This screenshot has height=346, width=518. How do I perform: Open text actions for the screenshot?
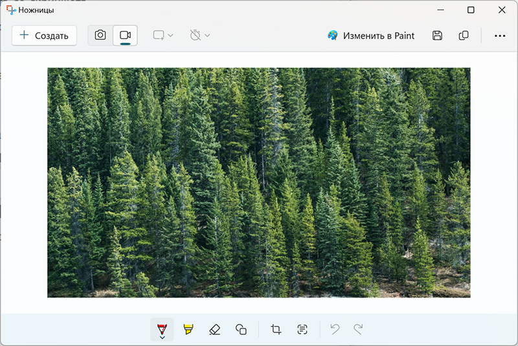[302, 329]
